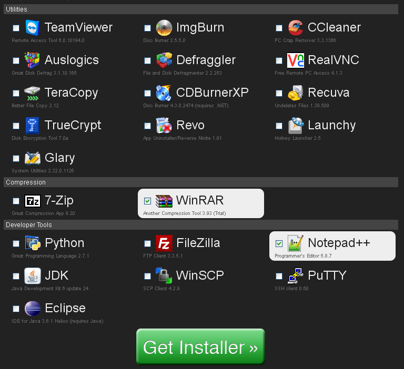Click the WinSCP padlock icon
This screenshot has height=369, width=404.
click(164, 275)
